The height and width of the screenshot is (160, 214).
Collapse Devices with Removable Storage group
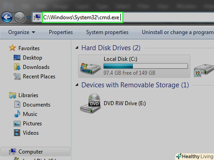click(x=77, y=85)
